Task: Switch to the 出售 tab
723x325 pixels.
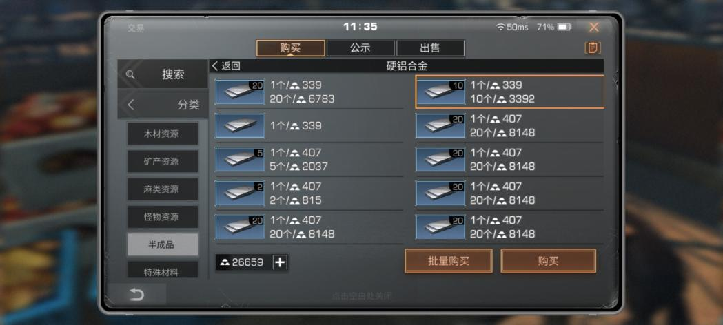Action: (430, 48)
